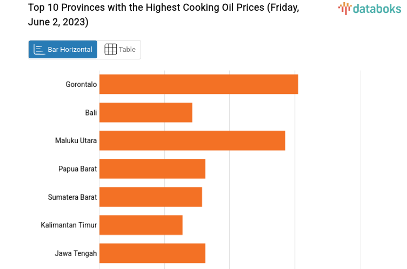This screenshot has height=269, width=407.
Task: Click the Papua Barat axis label
Action: 77,169
